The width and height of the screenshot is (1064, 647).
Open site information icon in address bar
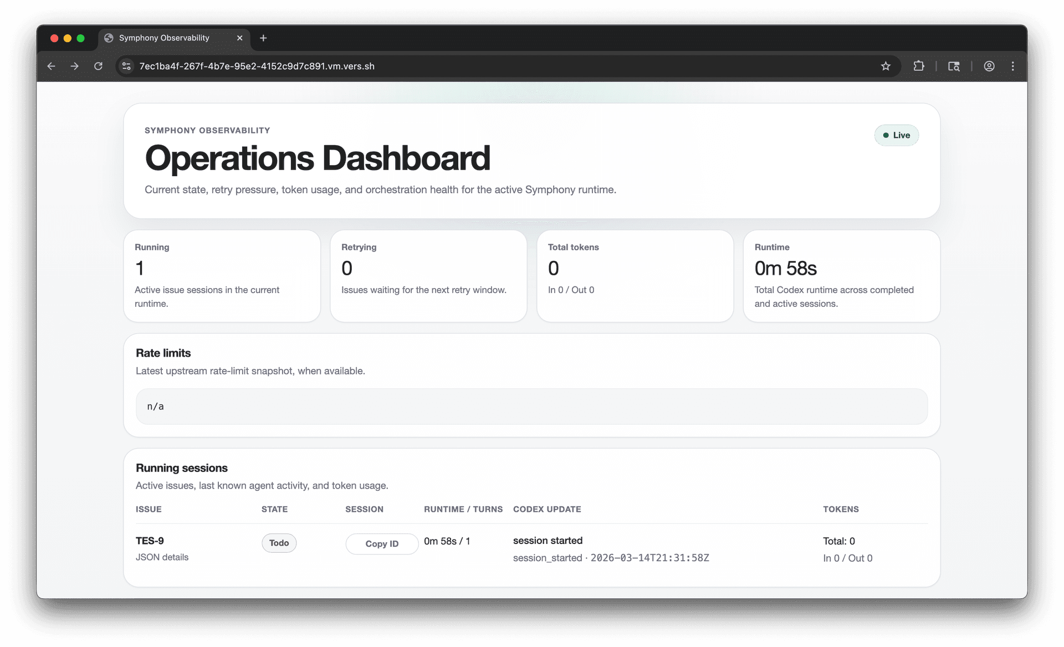(x=126, y=66)
